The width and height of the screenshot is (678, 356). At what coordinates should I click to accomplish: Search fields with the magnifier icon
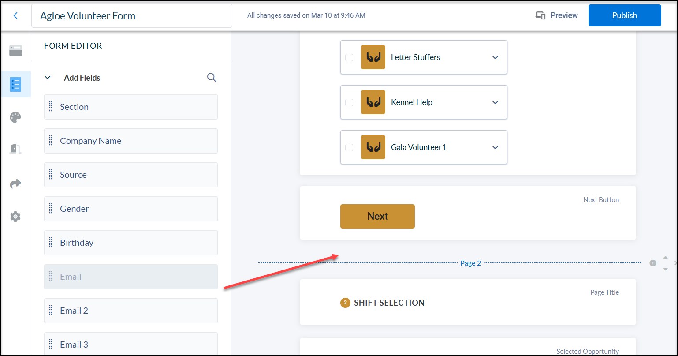pyautogui.click(x=212, y=78)
